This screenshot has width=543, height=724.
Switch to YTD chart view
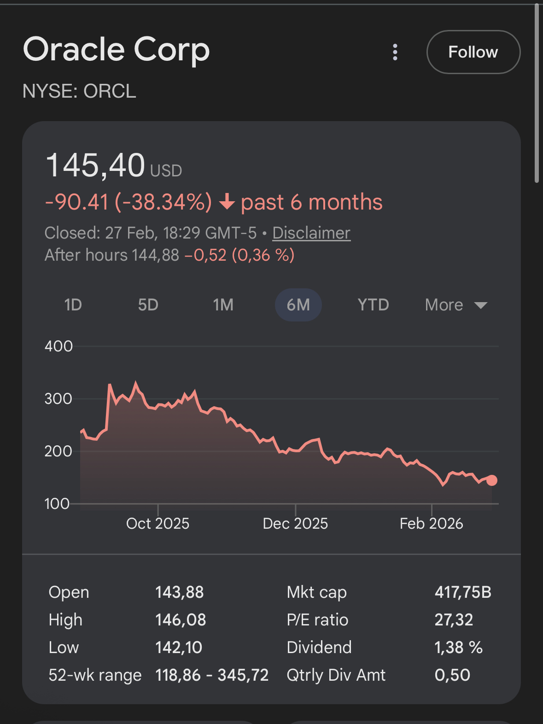[x=373, y=305]
